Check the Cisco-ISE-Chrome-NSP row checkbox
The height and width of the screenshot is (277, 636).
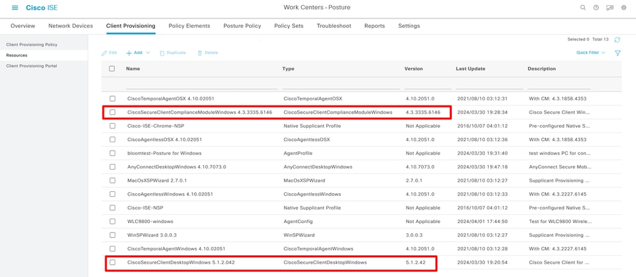(112, 126)
